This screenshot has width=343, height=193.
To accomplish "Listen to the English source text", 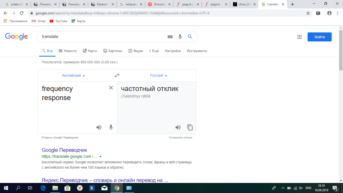I will click(x=99, y=127).
